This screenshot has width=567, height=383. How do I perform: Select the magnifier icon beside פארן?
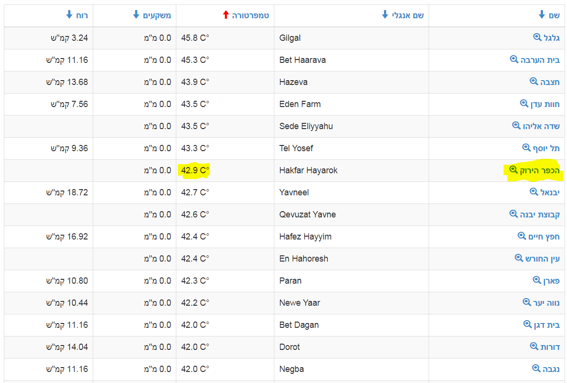[537, 280]
